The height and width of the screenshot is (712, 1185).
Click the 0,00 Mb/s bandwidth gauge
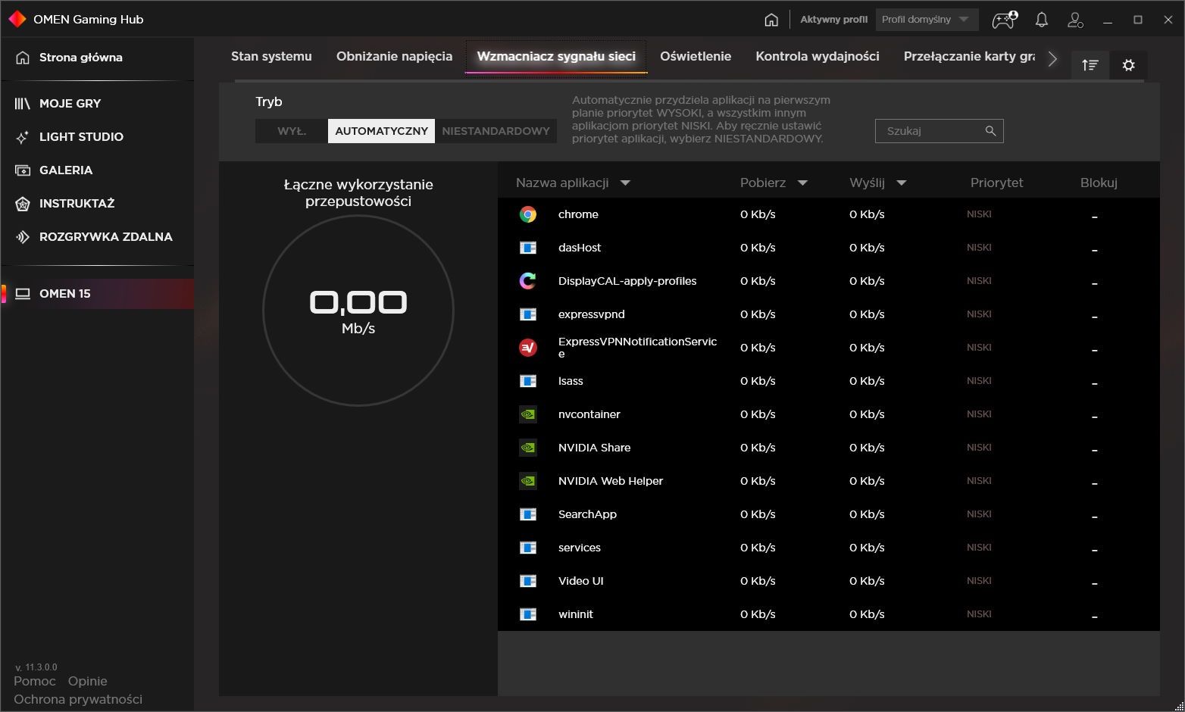pos(358,311)
